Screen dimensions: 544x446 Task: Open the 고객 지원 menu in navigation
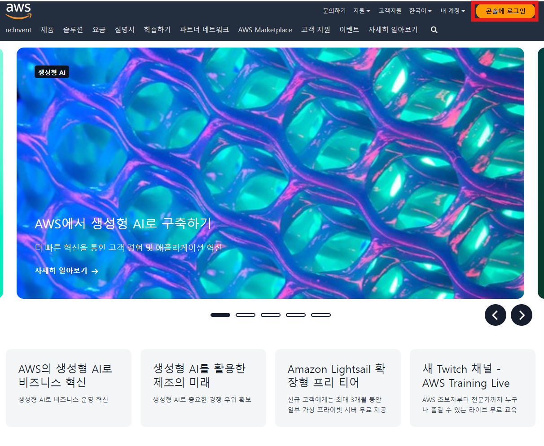(316, 30)
